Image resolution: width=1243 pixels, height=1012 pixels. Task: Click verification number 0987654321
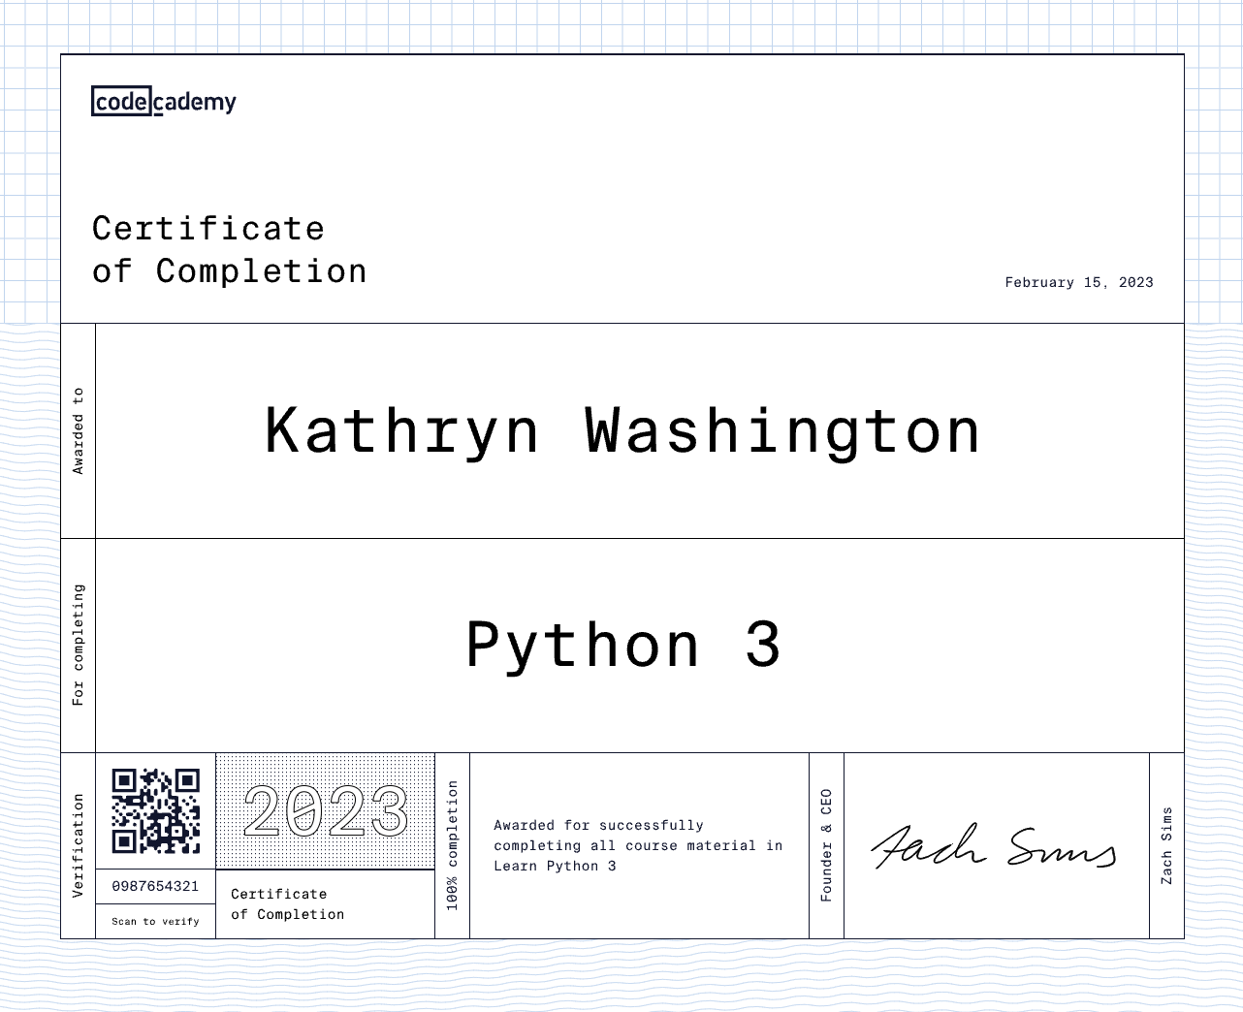click(155, 886)
